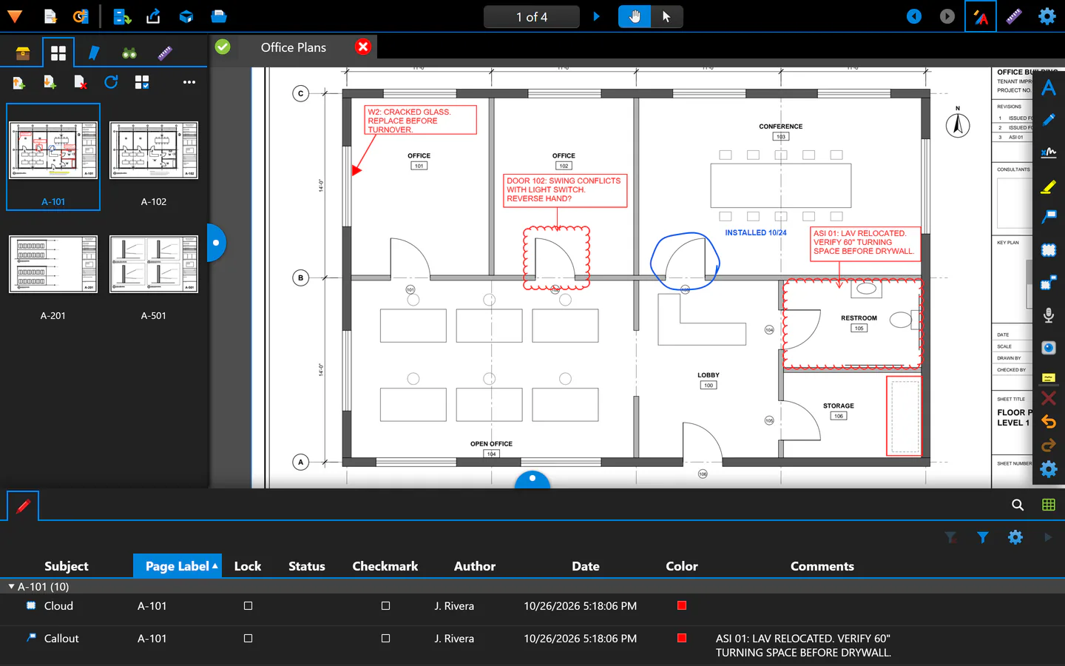Open the page number field 1 of 4
Image resolution: width=1065 pixels, height=666 pixels.
click(x=532, y=16)
